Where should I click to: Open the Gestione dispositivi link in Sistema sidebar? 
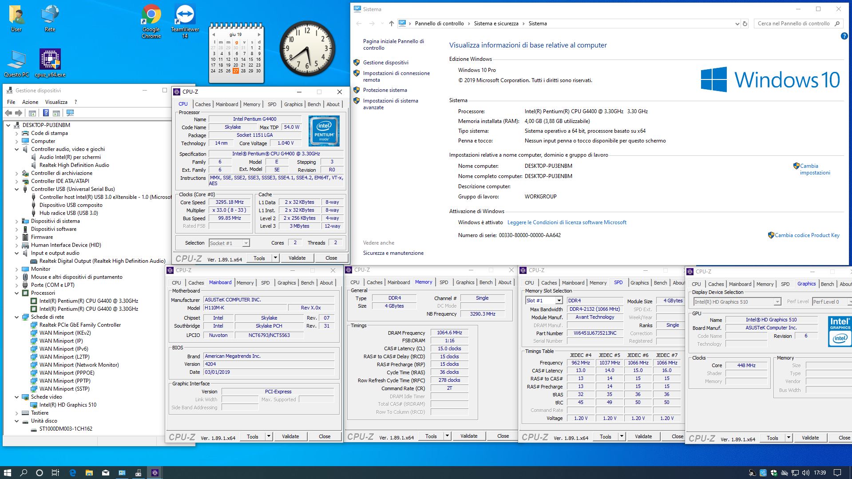click(386, 63)
